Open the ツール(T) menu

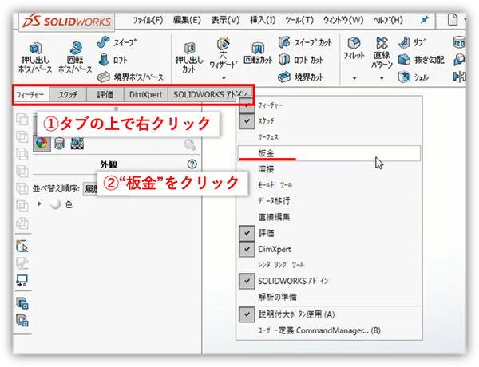point(299,21)
